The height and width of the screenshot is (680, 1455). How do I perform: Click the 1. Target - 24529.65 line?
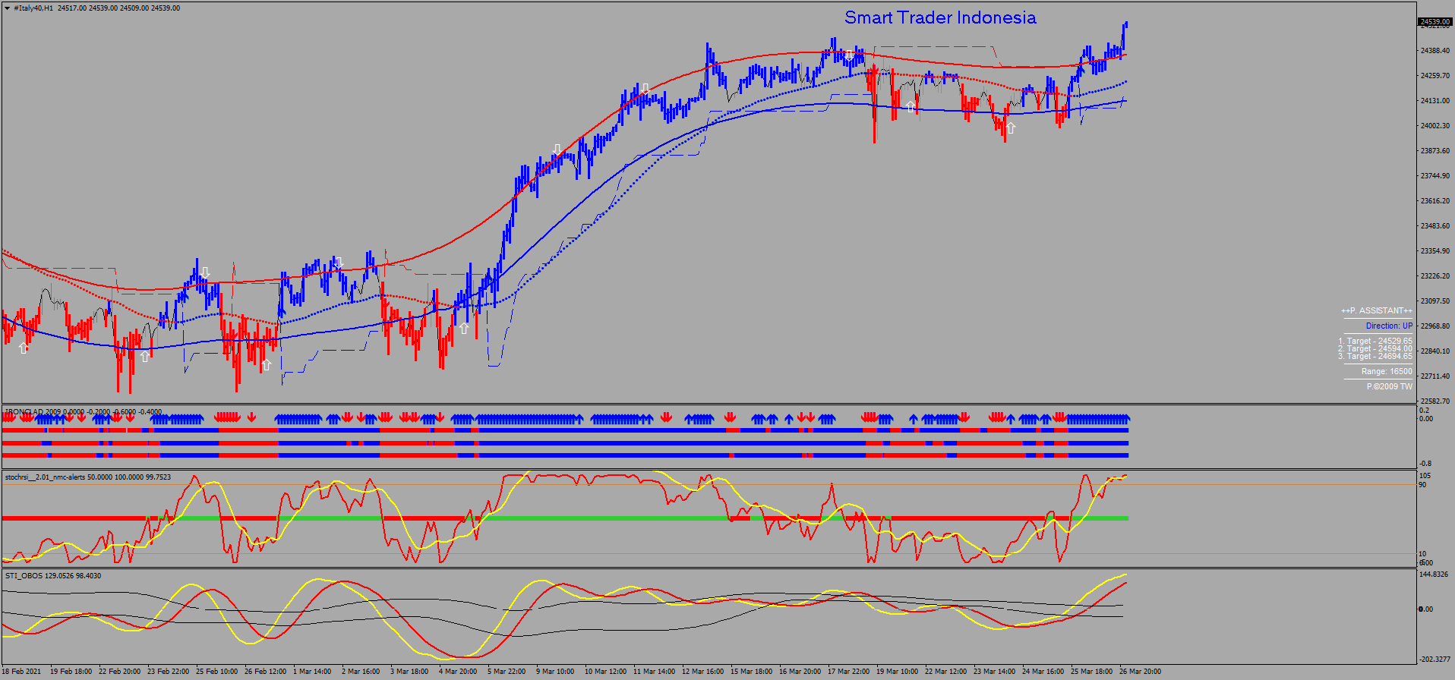pos(1375,341)
